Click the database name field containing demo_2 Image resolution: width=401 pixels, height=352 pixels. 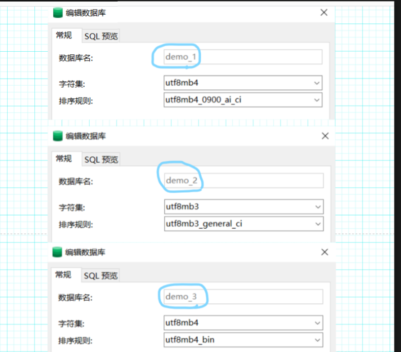coord(244,181)
